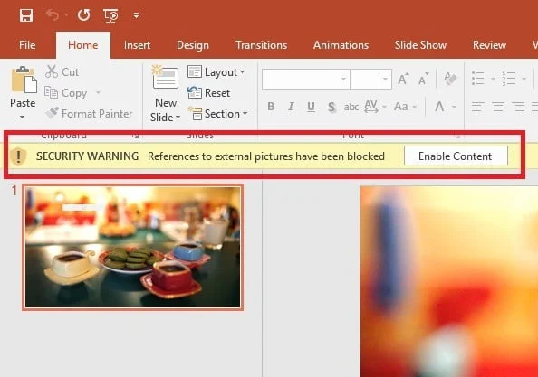538x377 pixels.
Task: Click the Paste clipboard icon
Action: click(x=24, y=80)
